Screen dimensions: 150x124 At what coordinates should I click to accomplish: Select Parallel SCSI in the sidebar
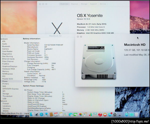[x=8, y=79]
